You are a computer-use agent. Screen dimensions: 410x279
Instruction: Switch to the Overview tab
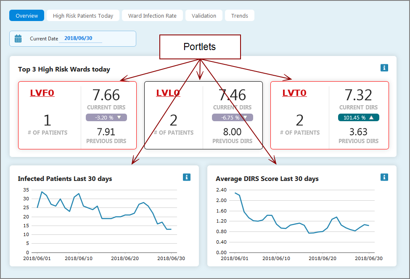pos(26,16)
